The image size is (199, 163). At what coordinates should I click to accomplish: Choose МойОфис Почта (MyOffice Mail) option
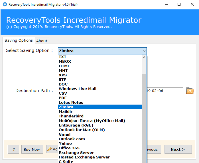click(100, 121)
